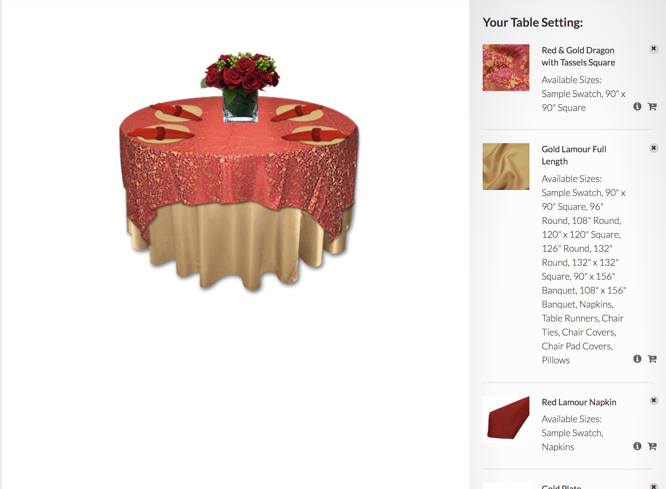Viewport: 666px width, 489px height.
Task: Open the Gold Plate item title
Action: click(x=561, y=487)
